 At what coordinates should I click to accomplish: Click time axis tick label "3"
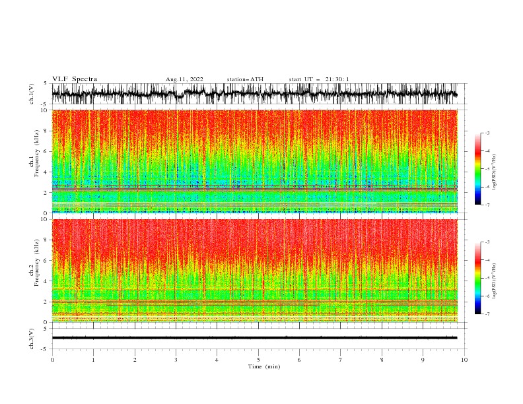(176, 360)
